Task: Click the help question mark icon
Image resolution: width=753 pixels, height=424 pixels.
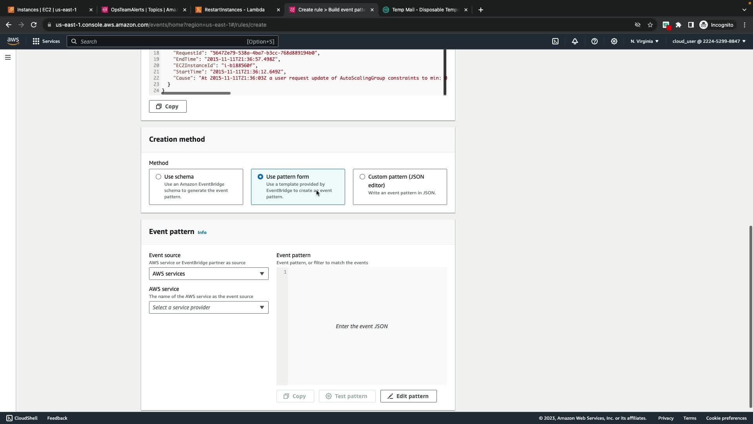Action: [595, 41]
